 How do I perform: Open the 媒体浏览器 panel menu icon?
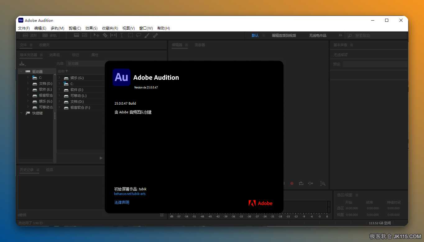[x=41, y=55]
